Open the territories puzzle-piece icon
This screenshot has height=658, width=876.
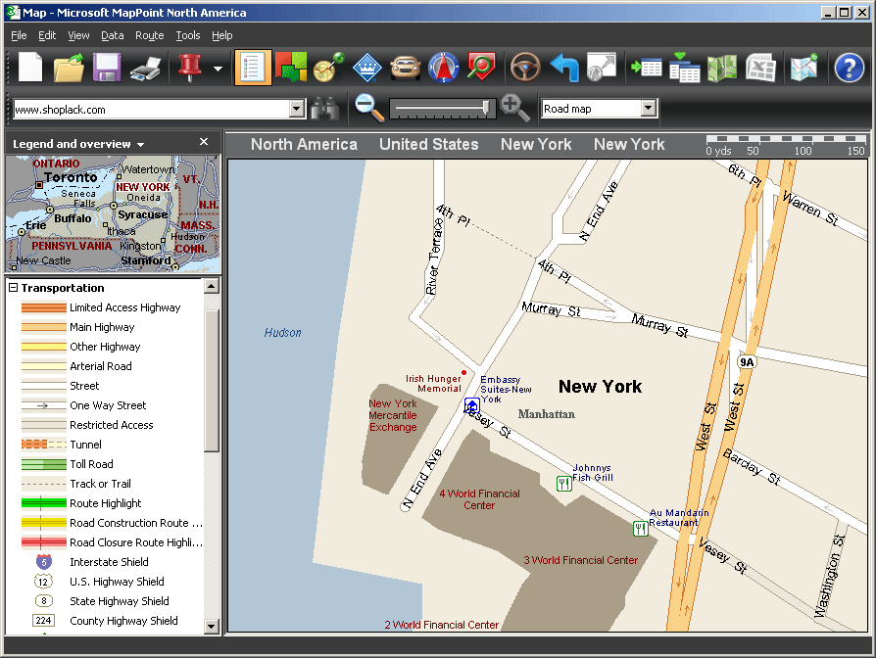(x=290, y=68)
